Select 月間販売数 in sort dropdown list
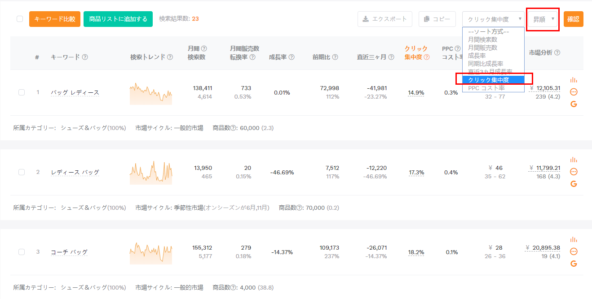592x299 pixels. [493, 48]
